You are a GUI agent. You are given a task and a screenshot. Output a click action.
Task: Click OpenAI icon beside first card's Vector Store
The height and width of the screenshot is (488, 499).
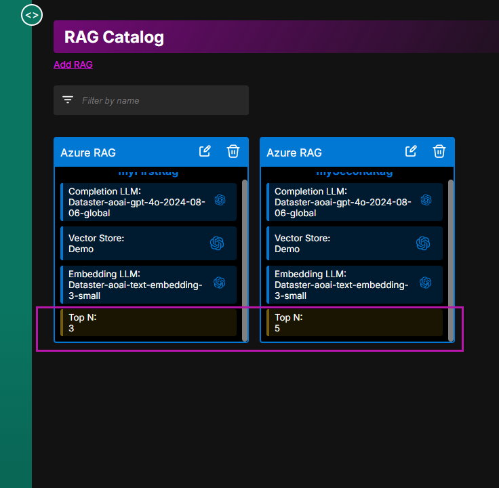click(x=217, y=243)
